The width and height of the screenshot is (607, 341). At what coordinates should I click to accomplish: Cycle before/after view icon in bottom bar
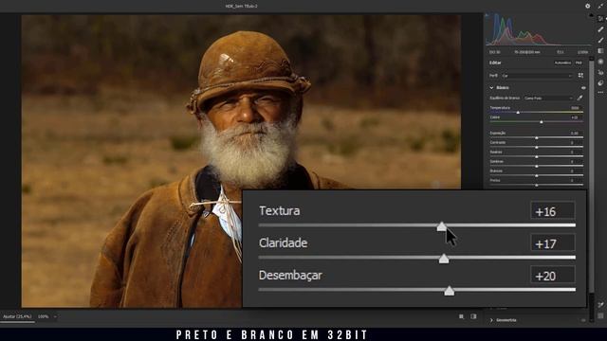tap(462, 316)
